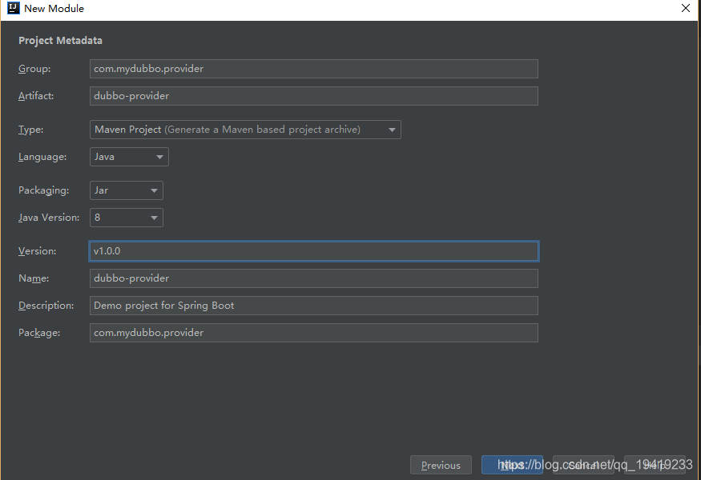Click the Cancel button
701x480 pixels.
click(x=583, y=465)
